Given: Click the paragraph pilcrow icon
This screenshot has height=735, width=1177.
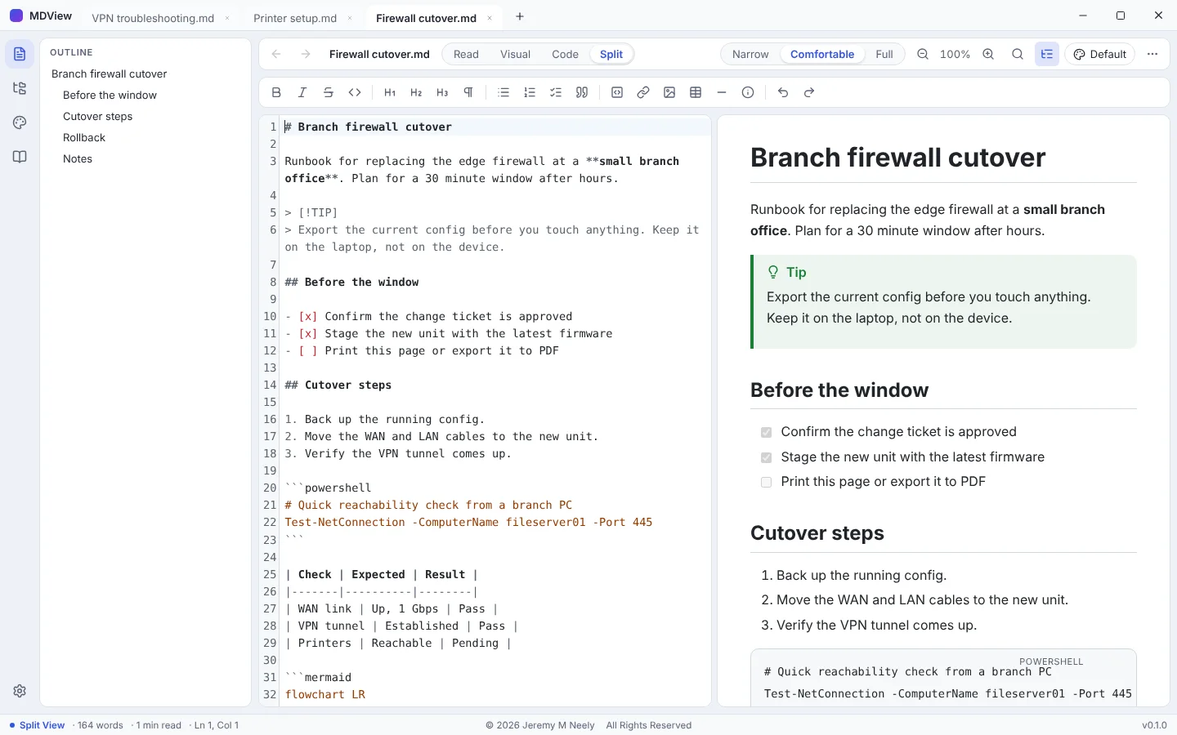Looking at the screenshot, I should click(x=468, y=92).
